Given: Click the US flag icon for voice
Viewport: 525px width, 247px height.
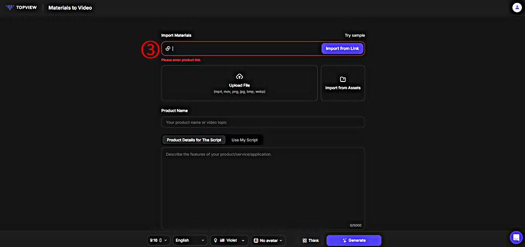Looking at the screenshot, I should click(x=221, y=240).
